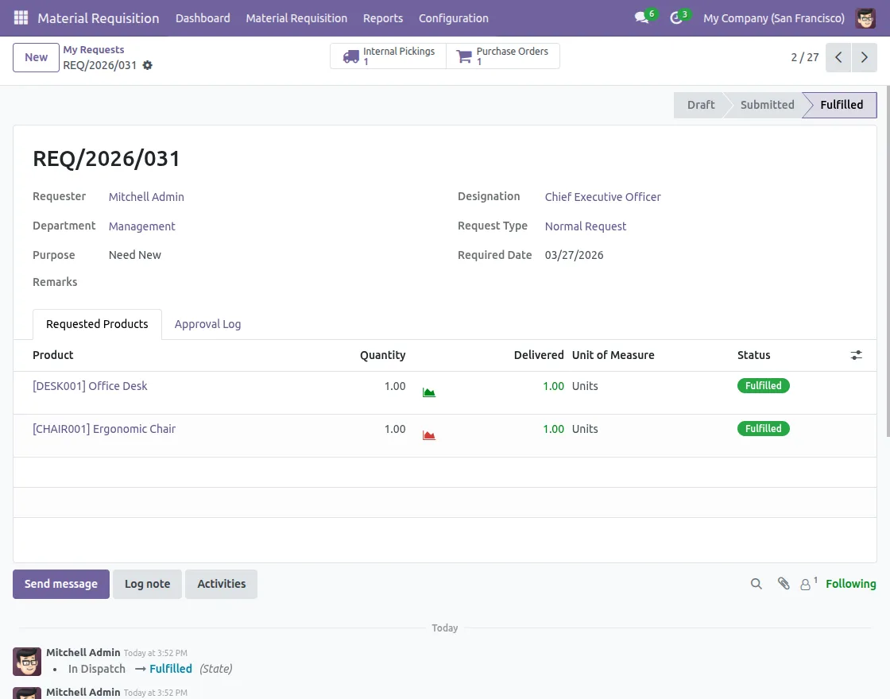Expand the Configuration menu
The height and width of the screenshot is (699, 890).
pyautogui.click(x=453, y=18)
